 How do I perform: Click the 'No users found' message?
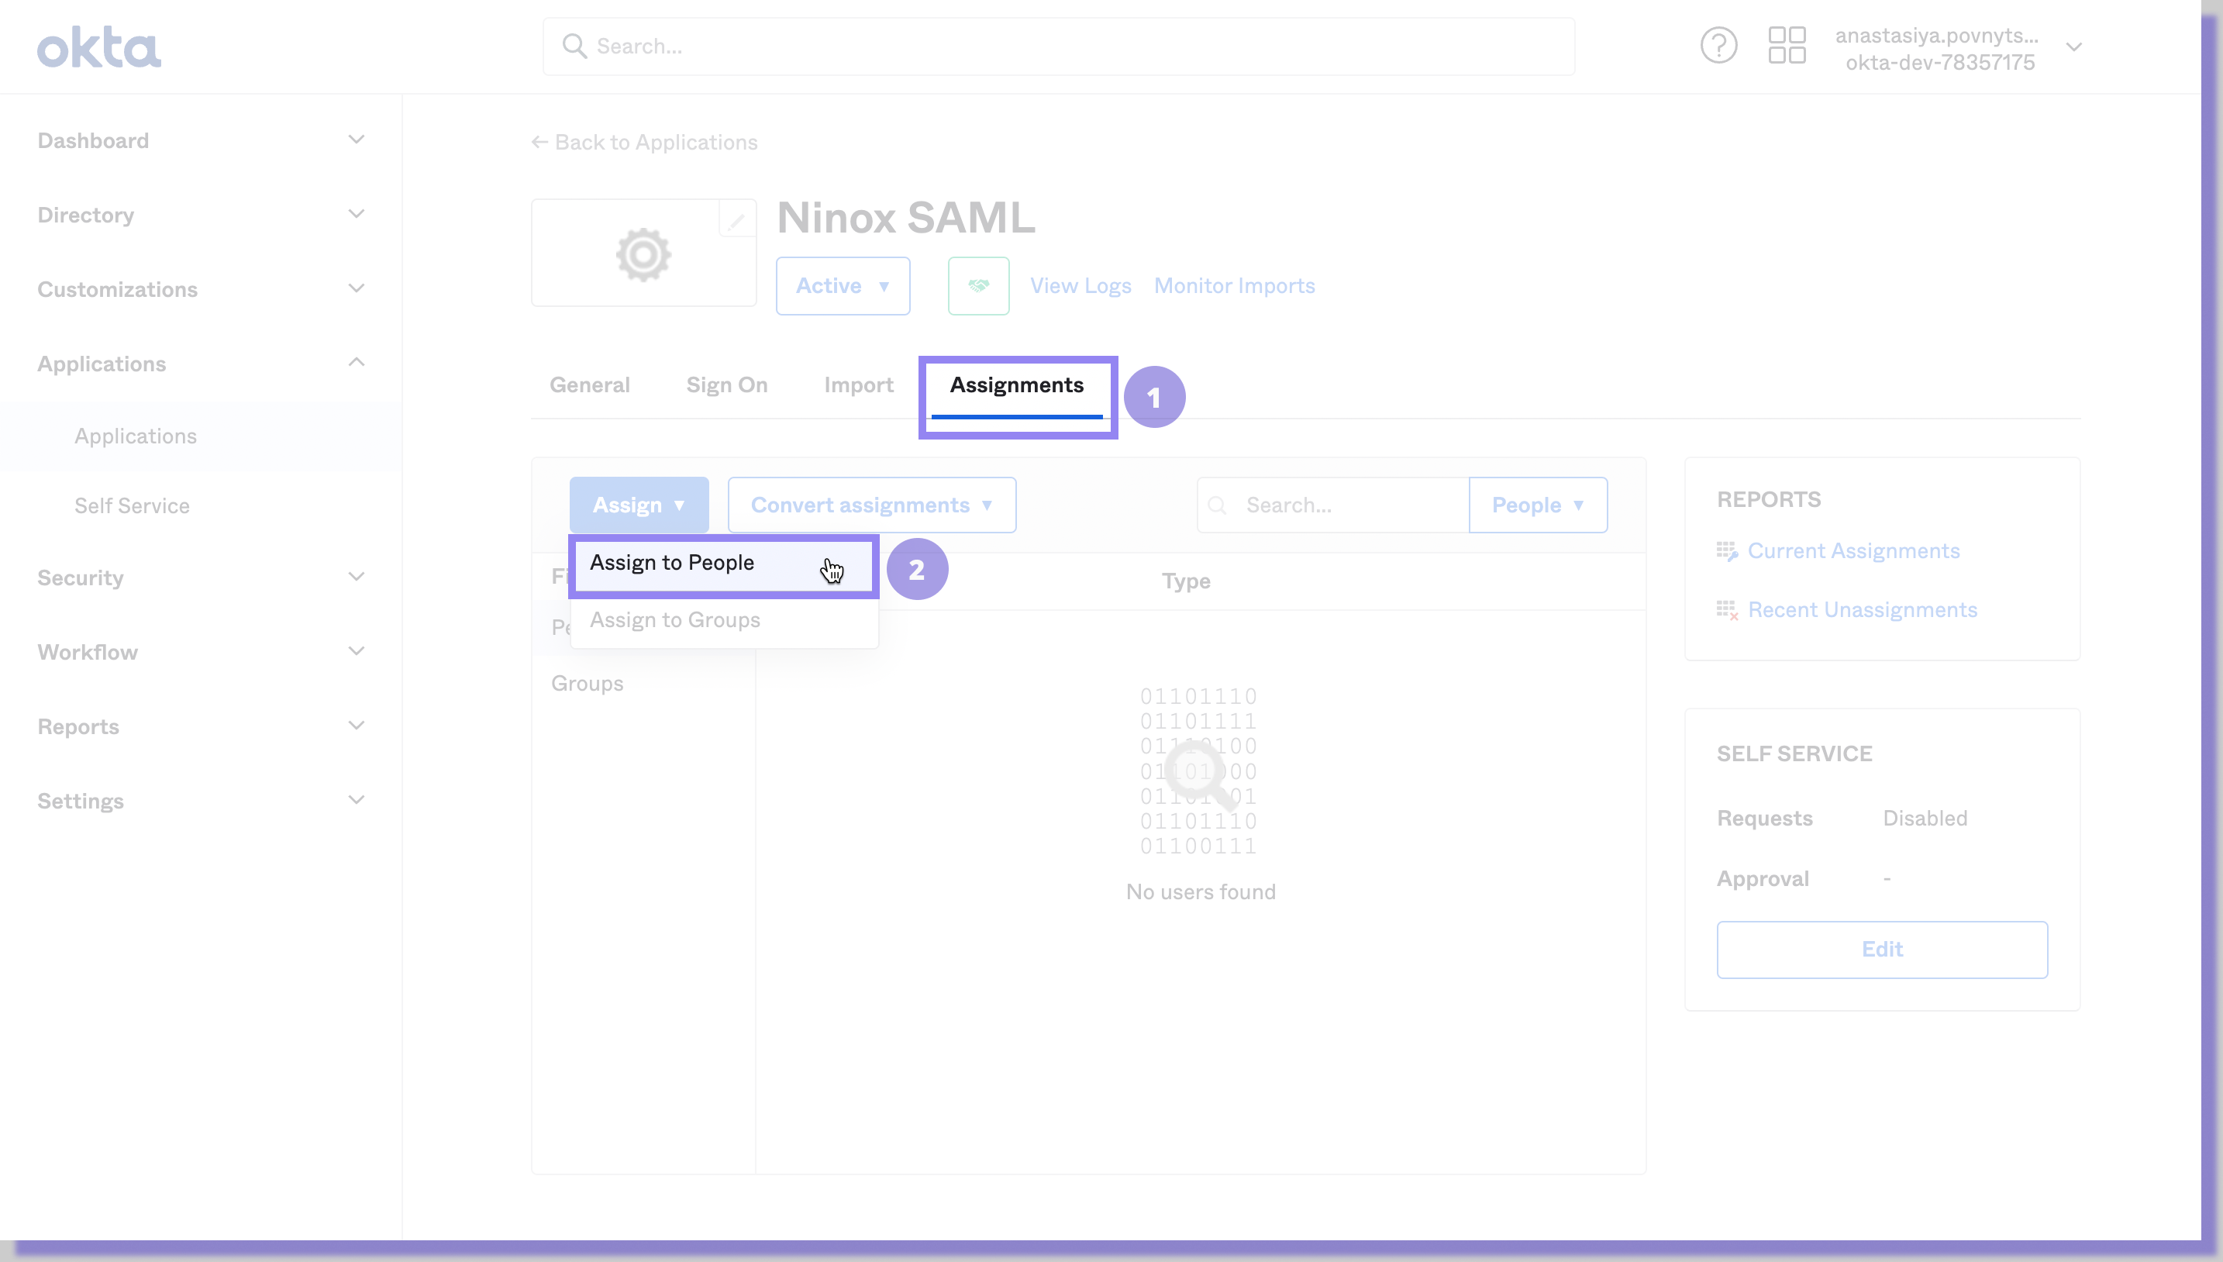tap(1201, 892)
